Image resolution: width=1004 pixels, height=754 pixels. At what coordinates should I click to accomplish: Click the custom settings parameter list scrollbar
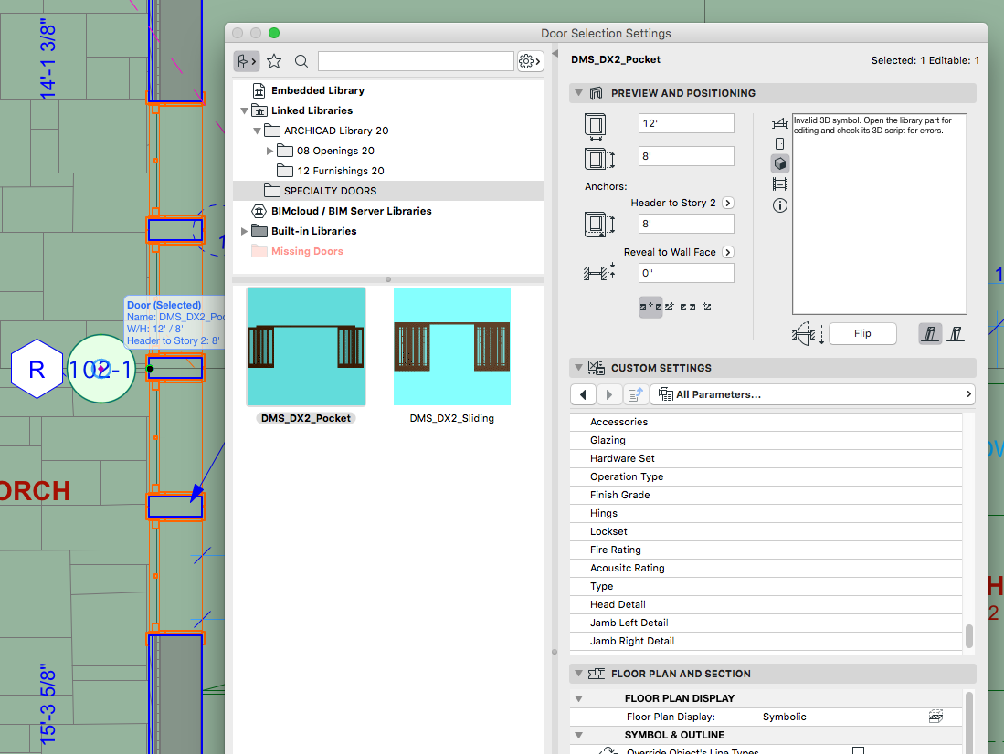(968, 635)
